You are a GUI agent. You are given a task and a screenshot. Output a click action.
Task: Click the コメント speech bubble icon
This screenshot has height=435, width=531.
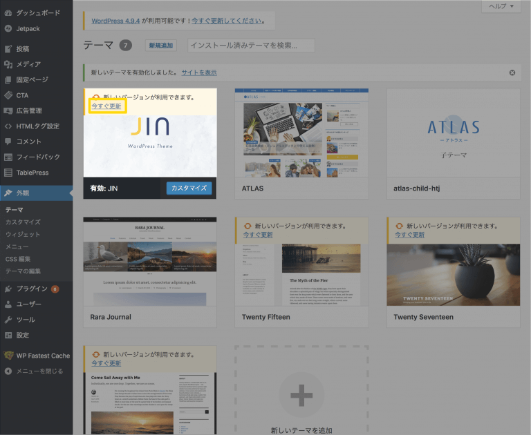click(8, 142)
